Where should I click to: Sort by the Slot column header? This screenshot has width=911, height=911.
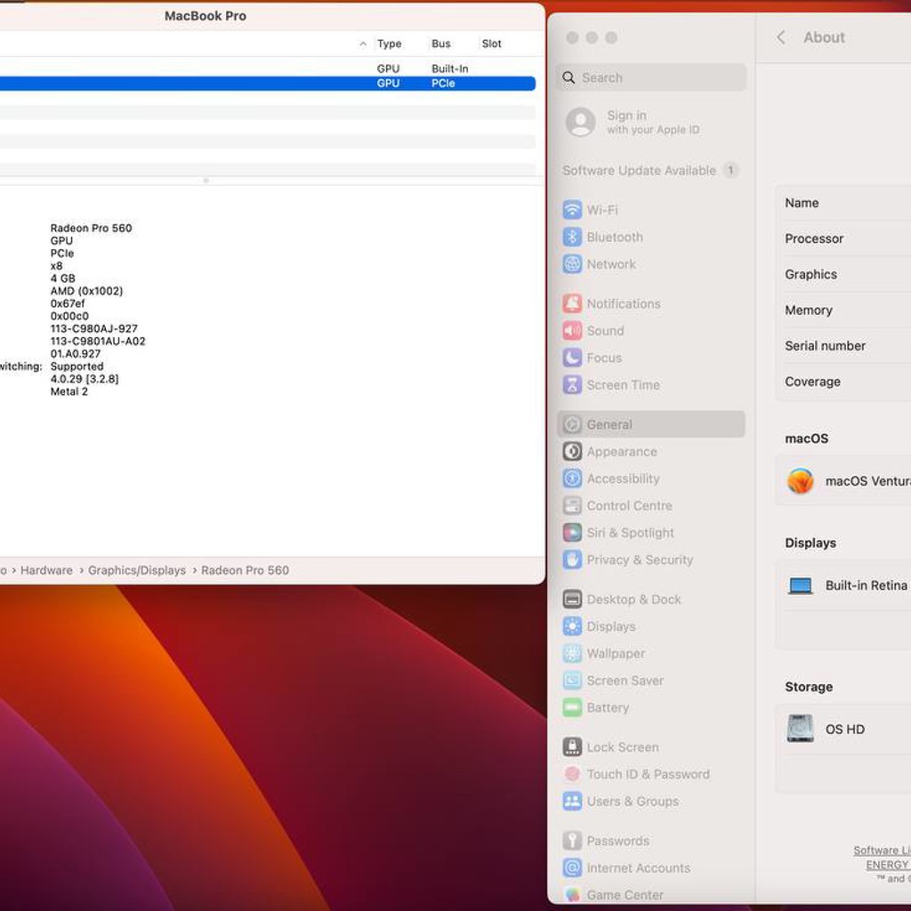click(491, 44)
